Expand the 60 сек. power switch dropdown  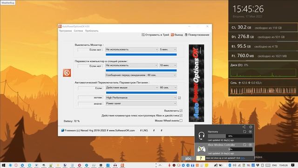pos(168,87)
